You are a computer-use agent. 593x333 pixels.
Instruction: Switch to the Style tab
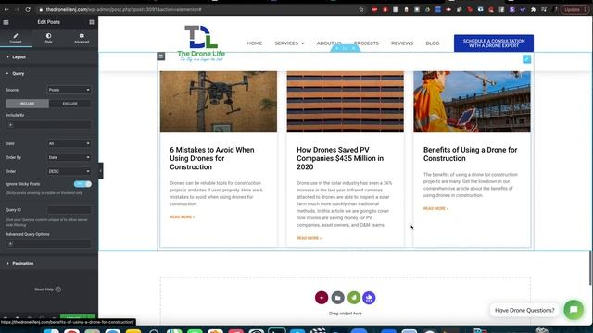[x=48, y=38]
